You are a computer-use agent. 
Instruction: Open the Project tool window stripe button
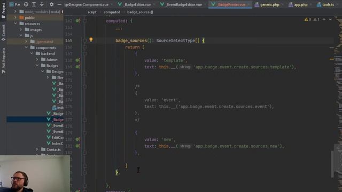[3, 11]
